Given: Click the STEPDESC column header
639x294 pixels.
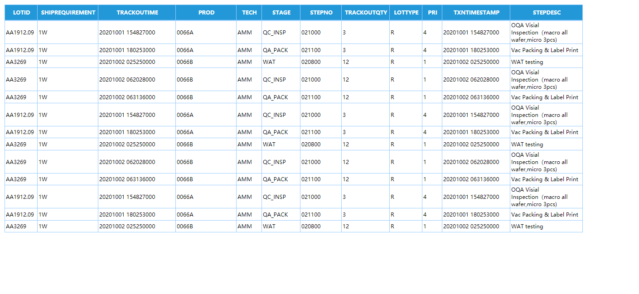Looking at the screenshot, I should click(x=547, y=13).
